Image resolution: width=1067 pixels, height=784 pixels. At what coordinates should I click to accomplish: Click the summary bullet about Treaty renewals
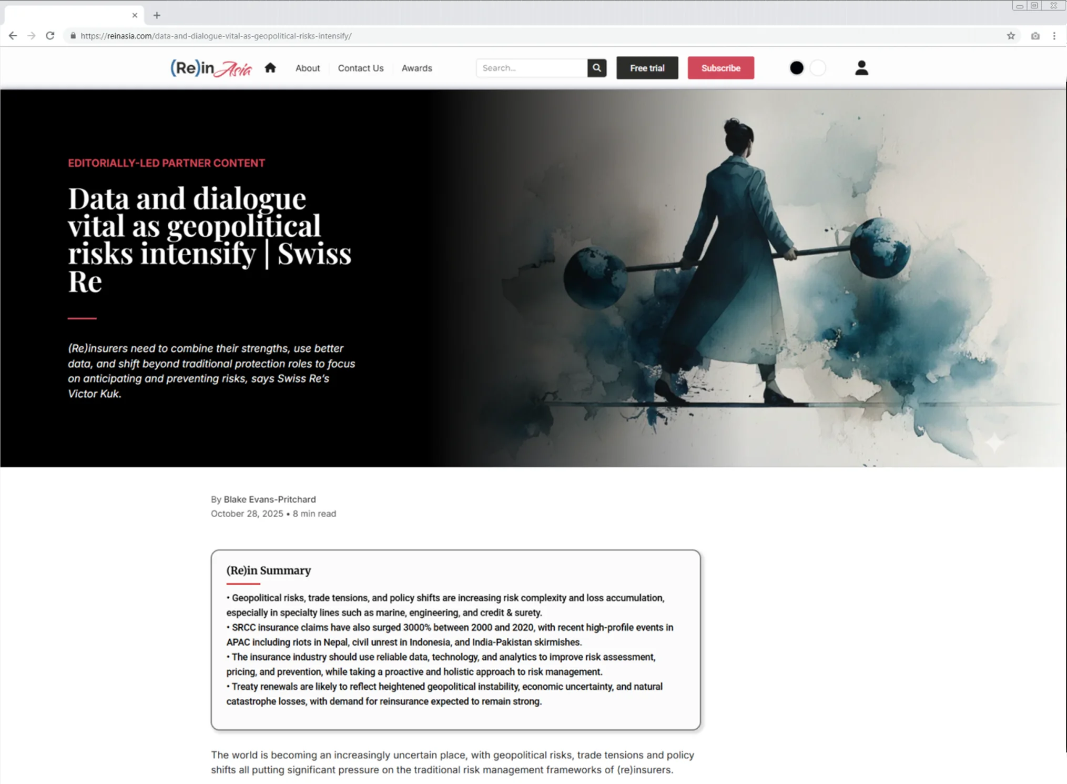(445, 694)
